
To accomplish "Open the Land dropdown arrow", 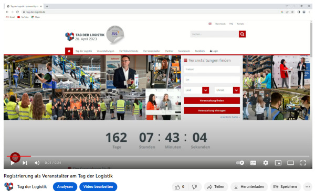I will click(x=205, y=91).
